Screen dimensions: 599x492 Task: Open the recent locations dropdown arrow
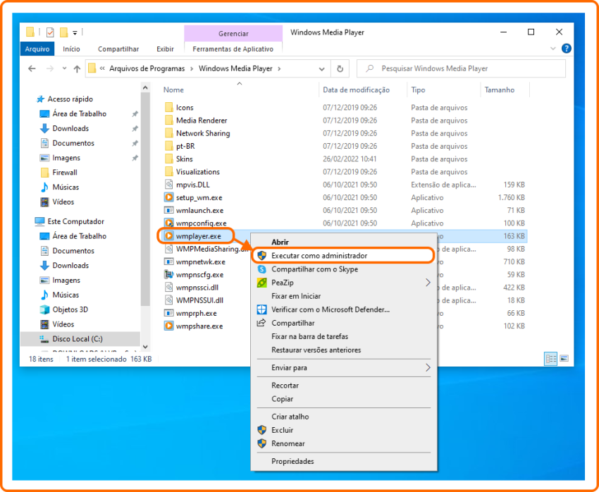click(x=64, y=69)
